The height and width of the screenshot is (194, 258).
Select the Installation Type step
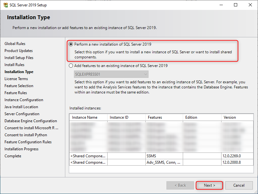19,72
